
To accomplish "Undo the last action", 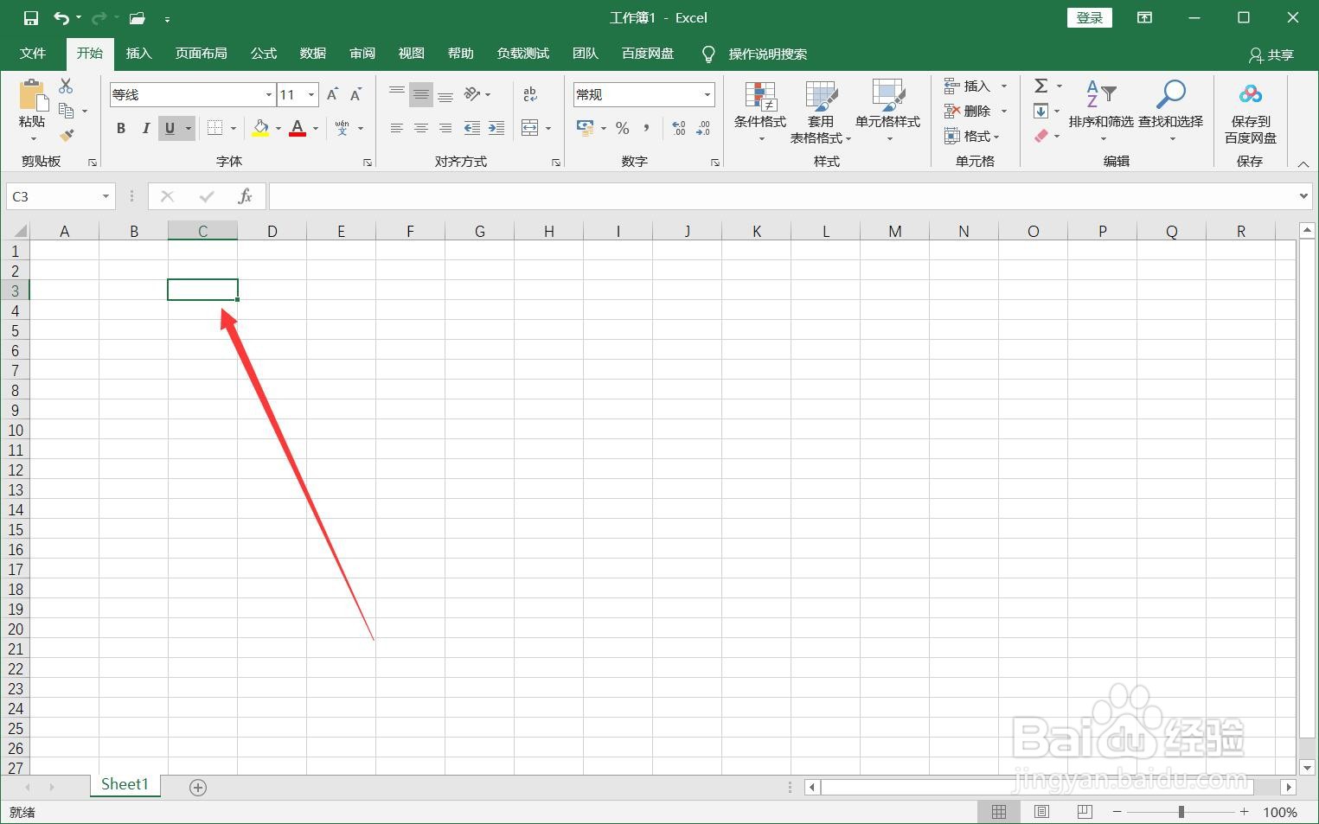I will tap(61, 18).
